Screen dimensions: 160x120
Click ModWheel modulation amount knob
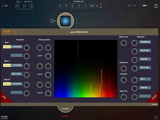click(135, 43)
